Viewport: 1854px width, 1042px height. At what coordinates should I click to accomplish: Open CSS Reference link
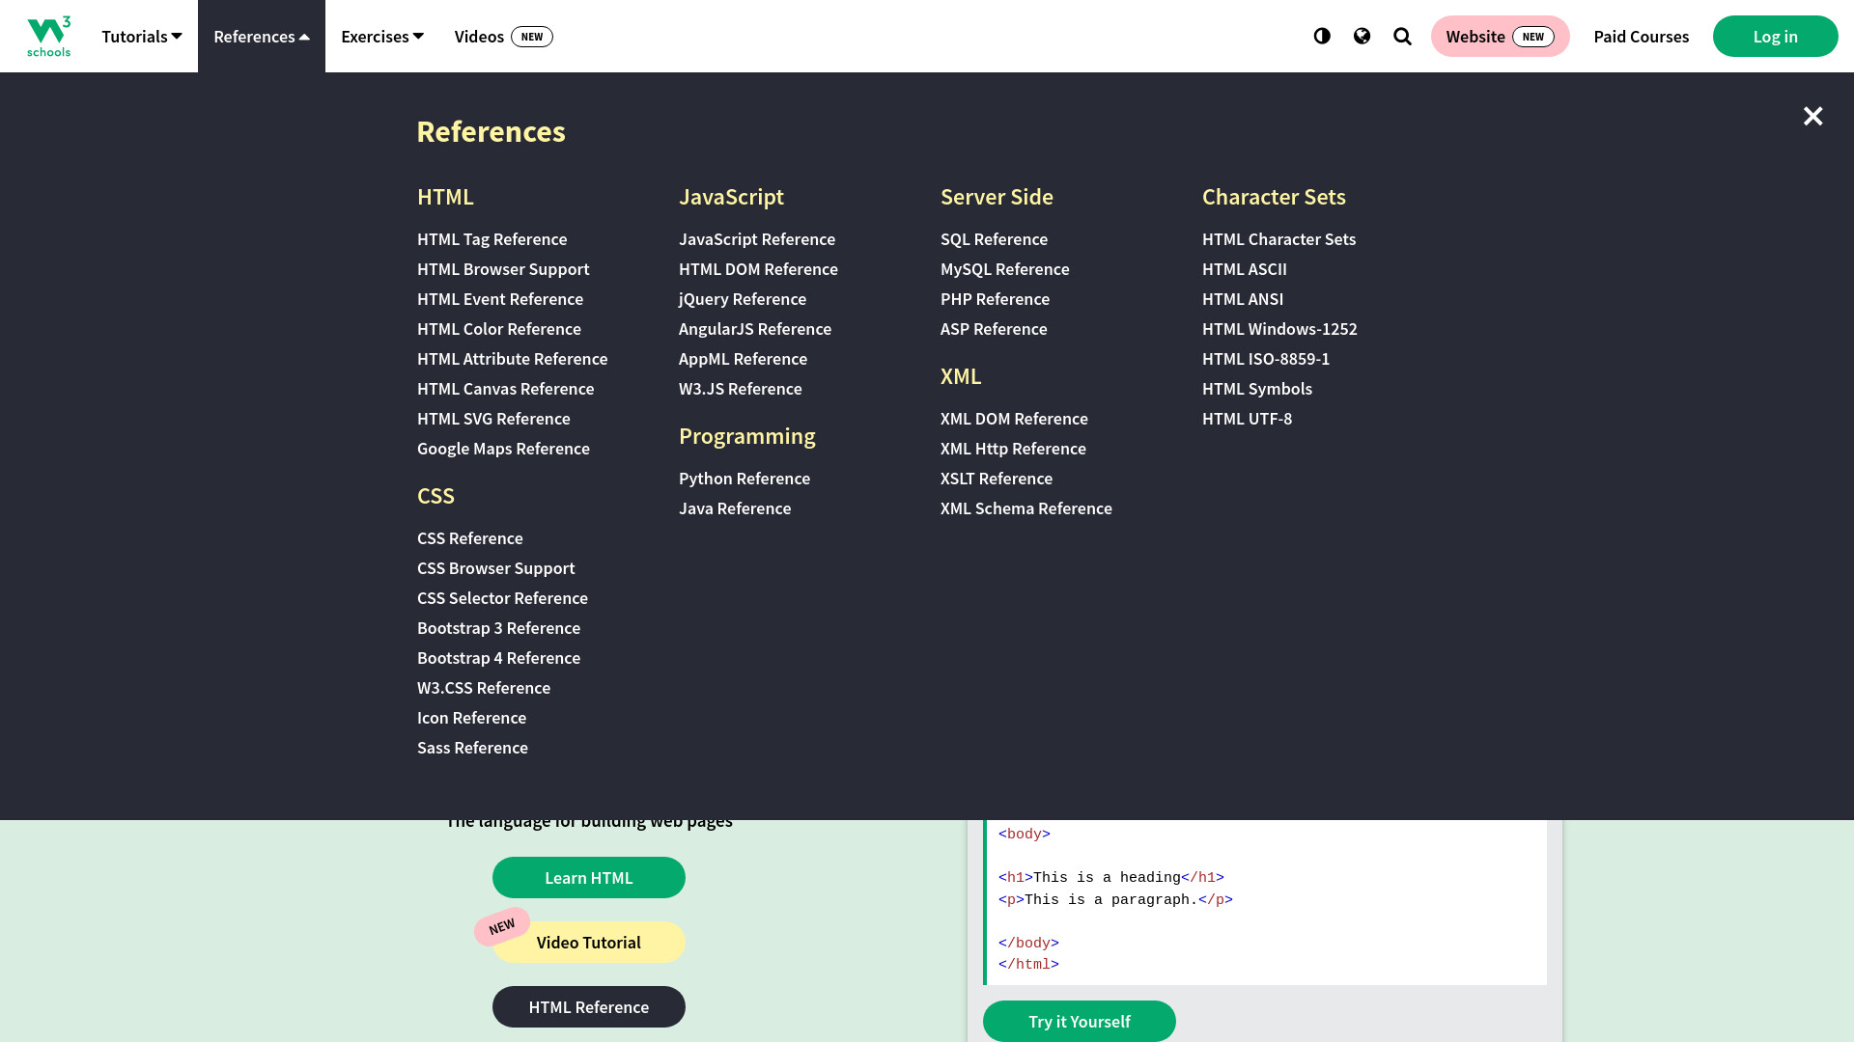469,538
